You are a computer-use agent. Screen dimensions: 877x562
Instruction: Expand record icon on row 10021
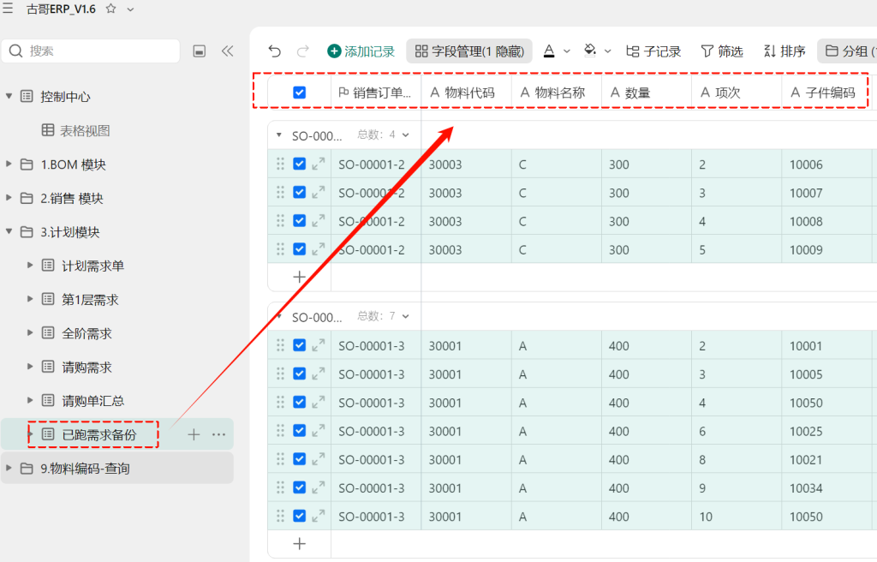(x=319, y=459)
